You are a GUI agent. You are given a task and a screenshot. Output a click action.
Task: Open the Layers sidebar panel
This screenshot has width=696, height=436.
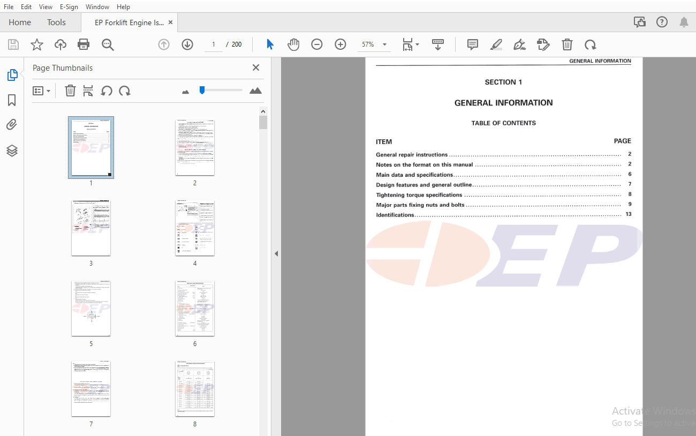(12, 151)
